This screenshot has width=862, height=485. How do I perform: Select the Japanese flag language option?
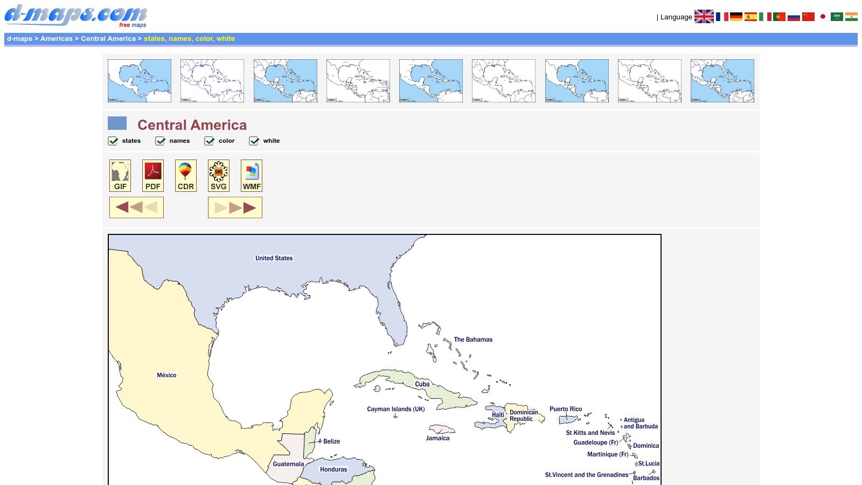click(823, 17)
